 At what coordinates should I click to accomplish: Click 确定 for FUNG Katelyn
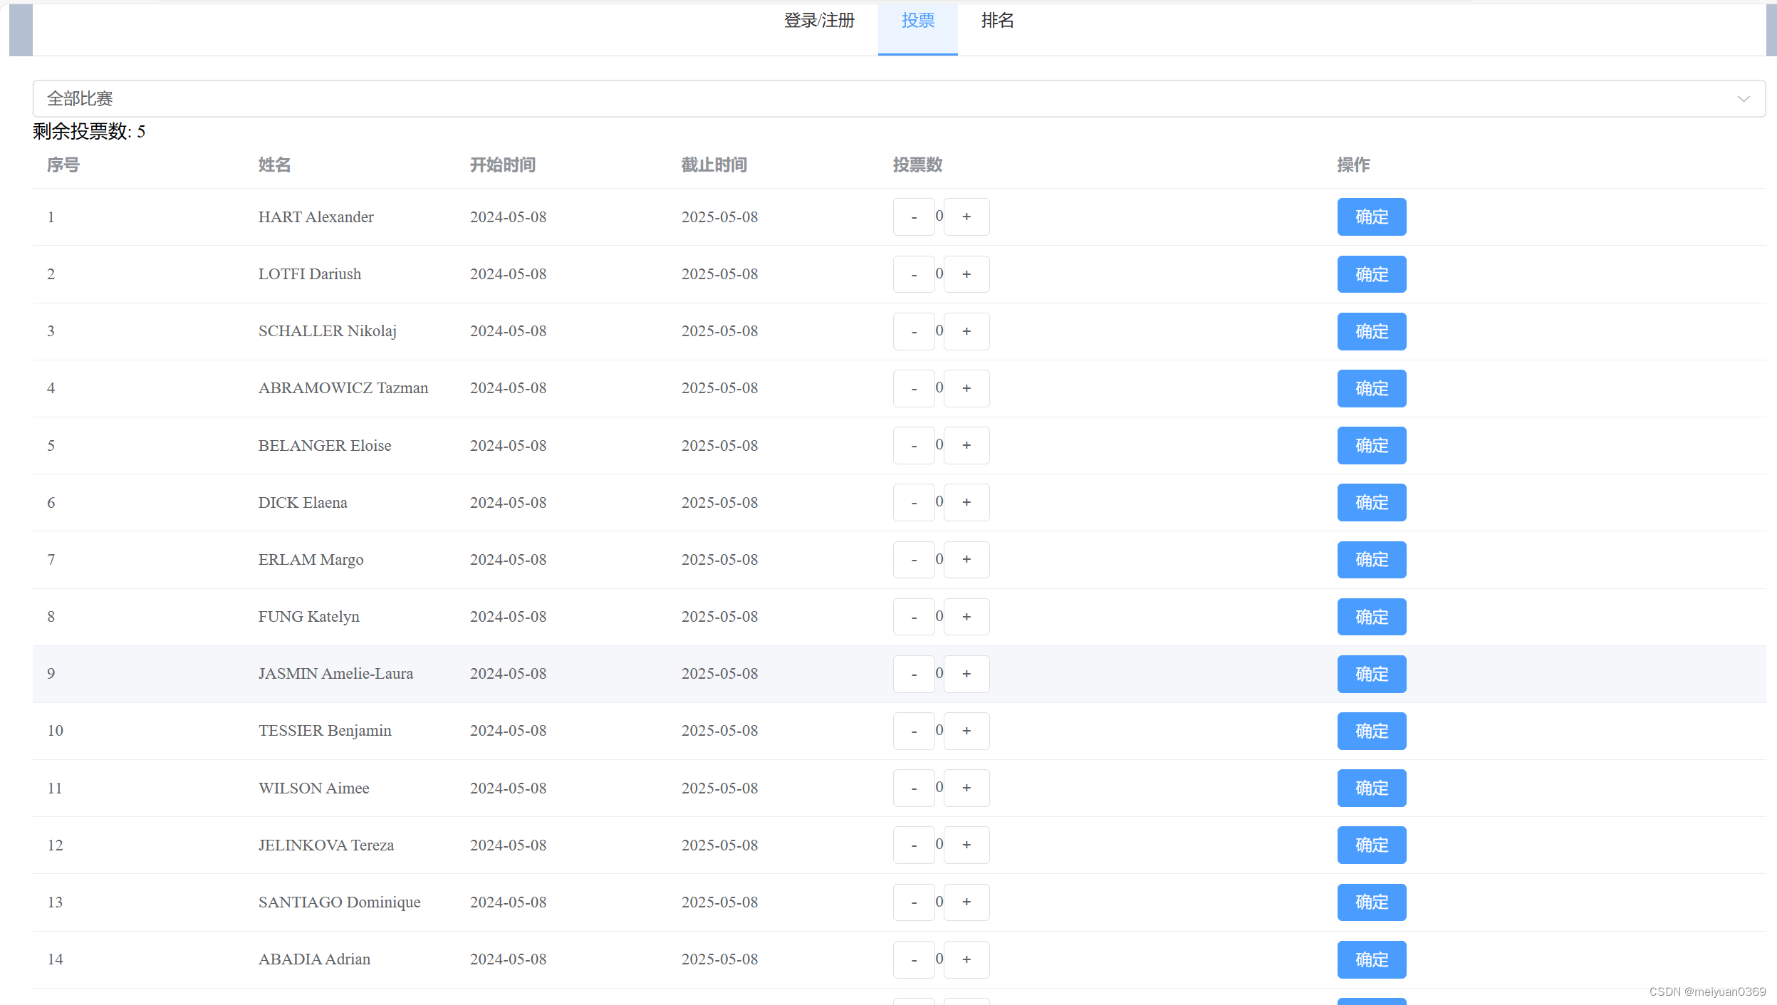pos(1371,617)
